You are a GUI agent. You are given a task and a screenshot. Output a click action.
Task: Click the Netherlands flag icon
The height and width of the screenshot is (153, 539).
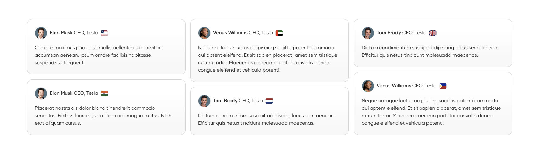[269, 101]
